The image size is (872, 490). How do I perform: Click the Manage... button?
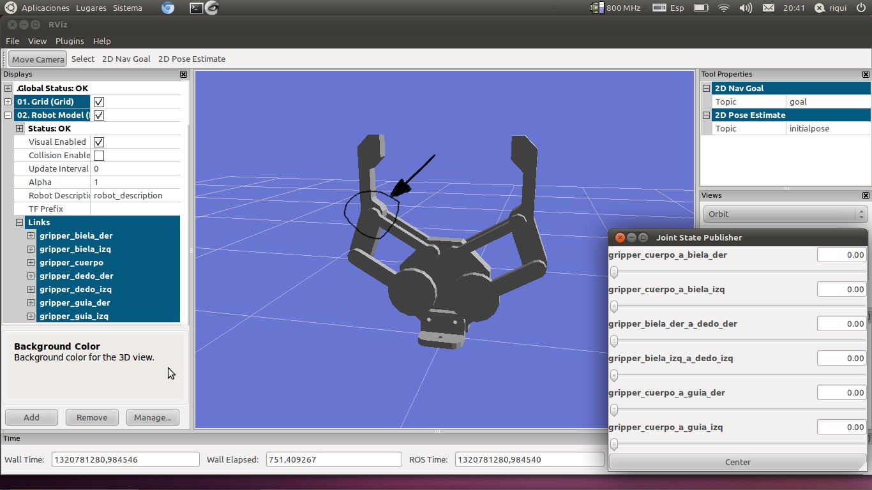[153, 417]
